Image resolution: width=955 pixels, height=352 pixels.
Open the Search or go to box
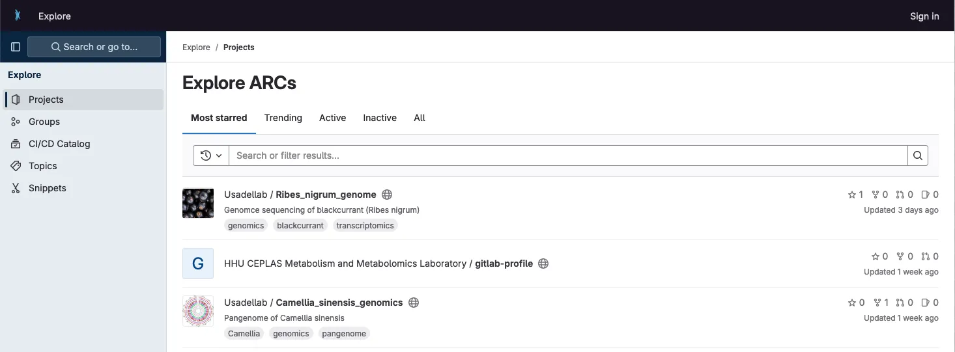pos(94,47)
